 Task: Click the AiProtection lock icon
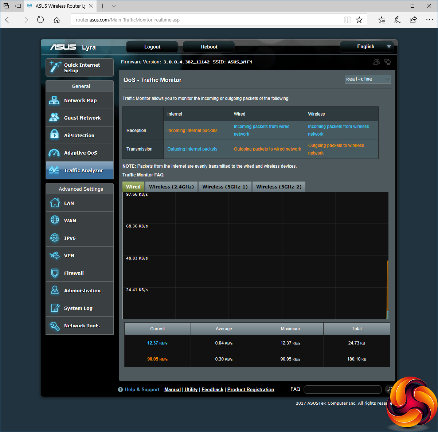click(54, 135)
